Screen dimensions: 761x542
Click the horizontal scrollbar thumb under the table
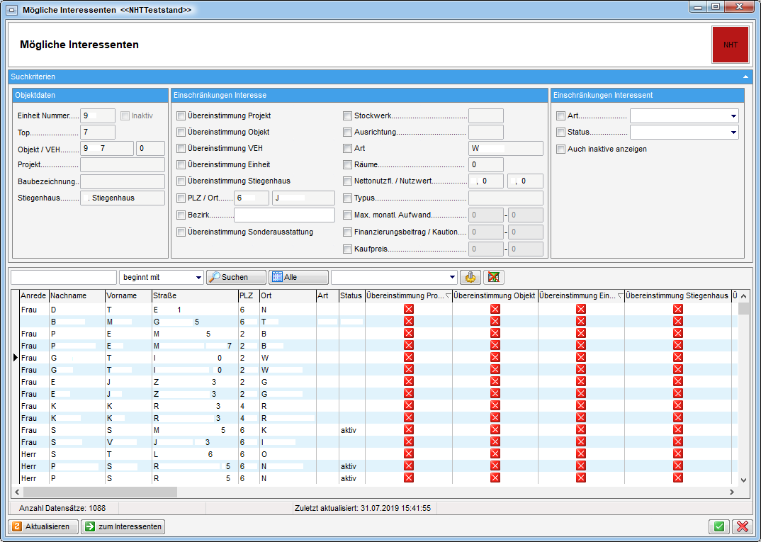99,492
